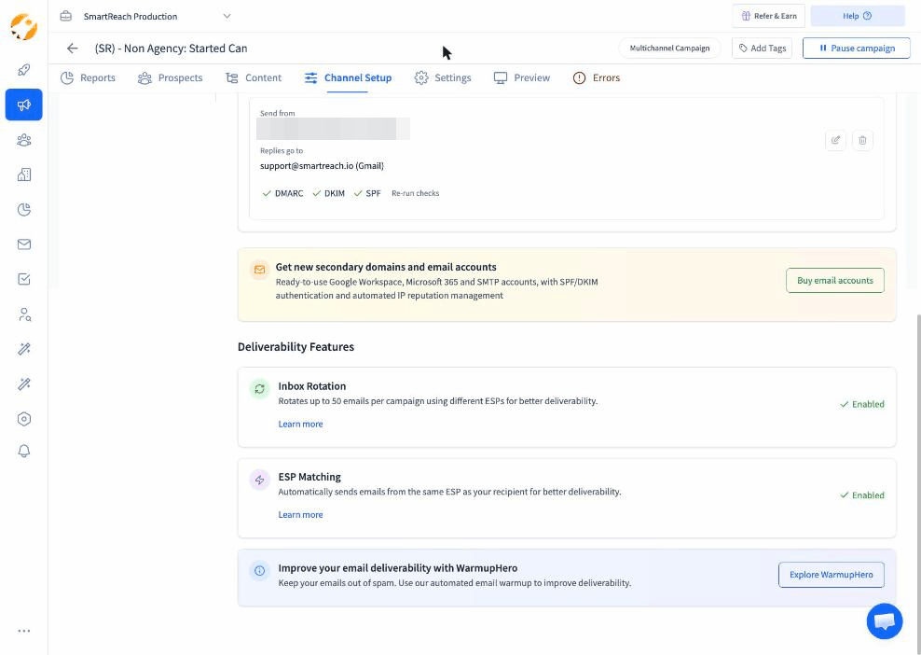
Task: Select the megaphone campaigns sidebar icon
Action: tap(24, 105)
